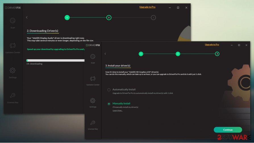
Task: Jump to step 3 in the front window
Action: [217, 54]
